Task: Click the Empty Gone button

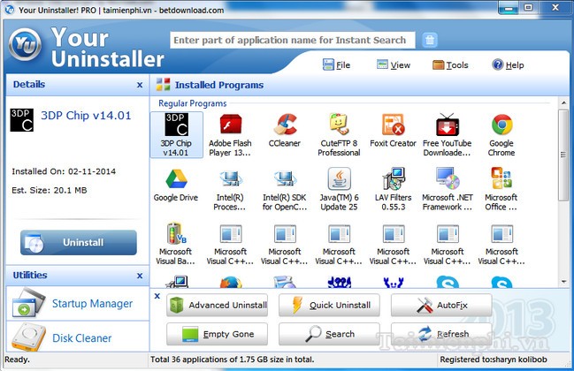Action: click(x=217, y=334)
